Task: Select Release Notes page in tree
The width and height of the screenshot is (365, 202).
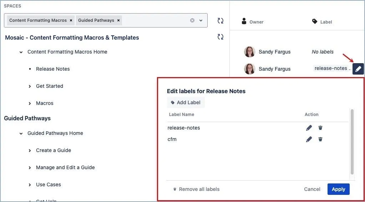Action: tap(53, 69)
